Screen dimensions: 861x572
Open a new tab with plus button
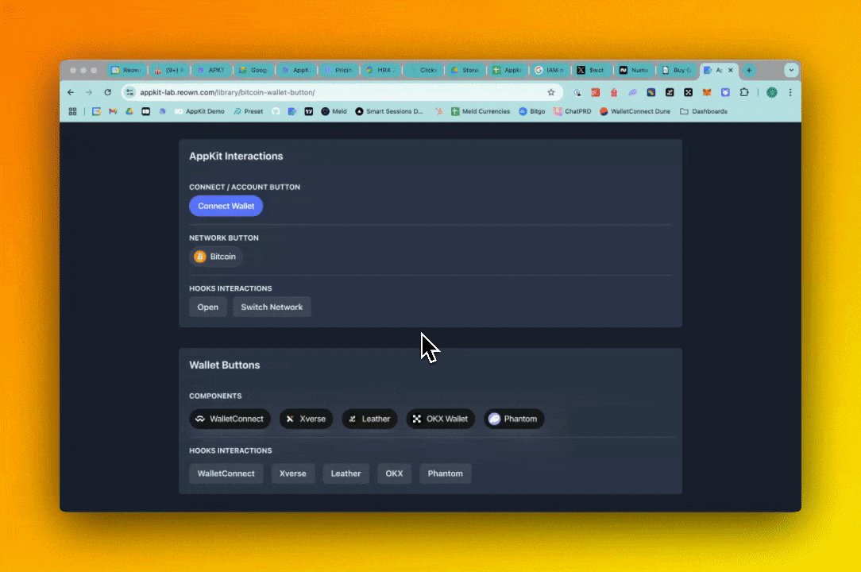[749, 71]
